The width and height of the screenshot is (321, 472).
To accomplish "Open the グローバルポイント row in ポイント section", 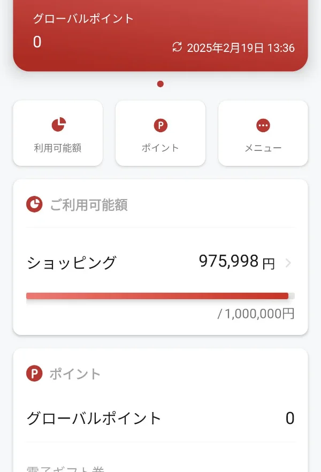I will [x=94, y=418].
